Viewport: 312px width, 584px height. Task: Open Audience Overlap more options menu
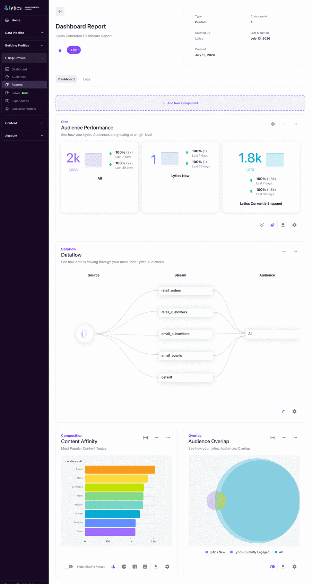pos(295,438)
